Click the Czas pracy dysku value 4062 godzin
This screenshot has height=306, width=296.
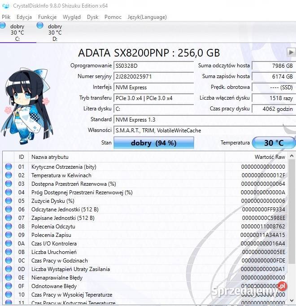[x=274, y=109]
